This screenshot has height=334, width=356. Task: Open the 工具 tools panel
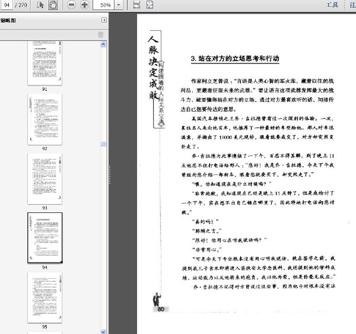[332, 5]
